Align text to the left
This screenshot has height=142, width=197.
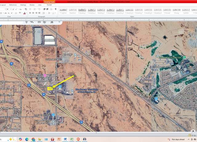30,13
